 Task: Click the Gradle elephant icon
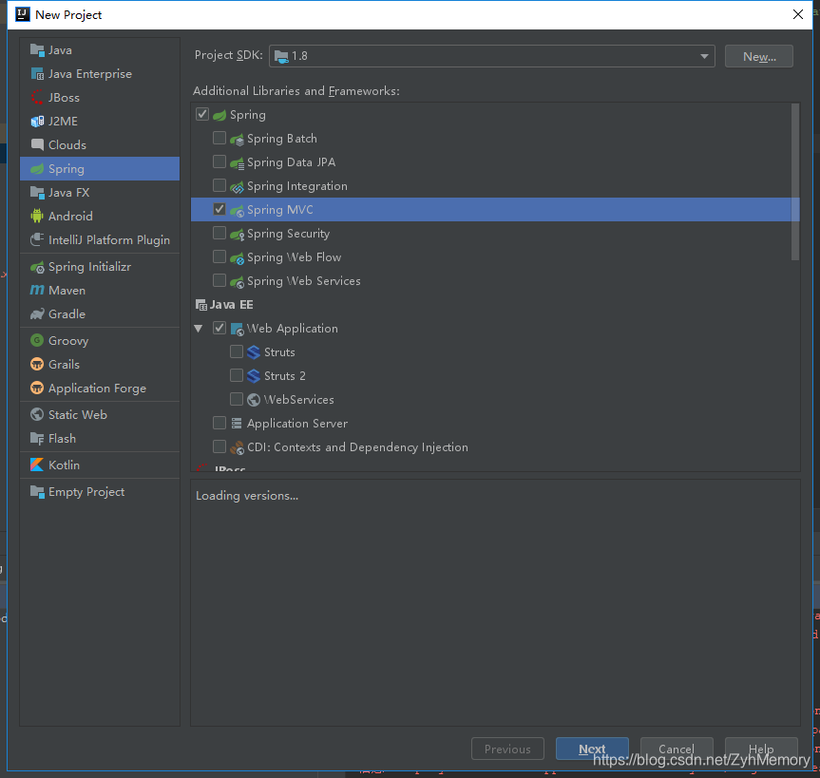[x=37, y=314]
